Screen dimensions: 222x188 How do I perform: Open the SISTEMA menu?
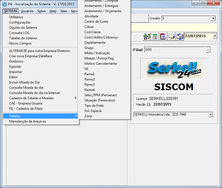click(x=11, y=11)
